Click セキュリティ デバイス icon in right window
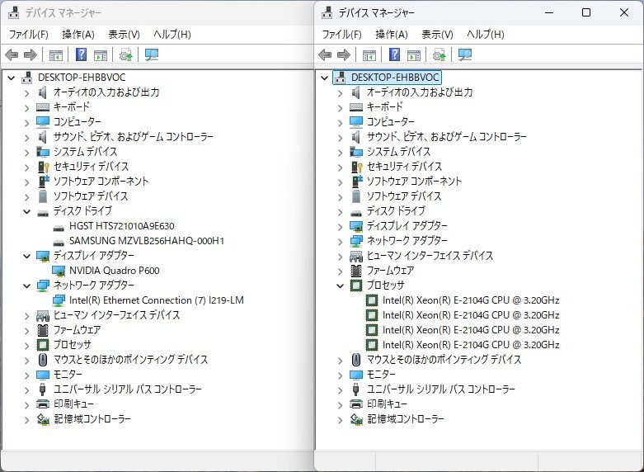644x472 pixels. (x=356, y=167)
